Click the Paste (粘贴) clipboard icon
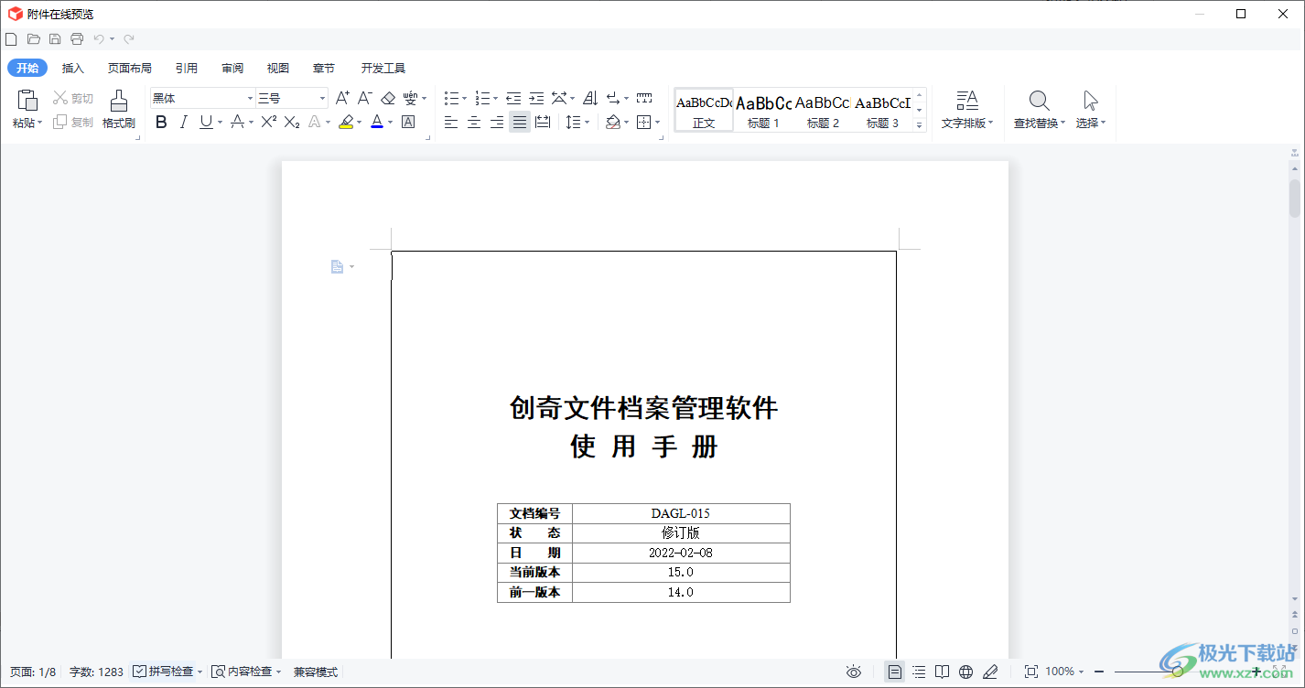 coord(27,101)
